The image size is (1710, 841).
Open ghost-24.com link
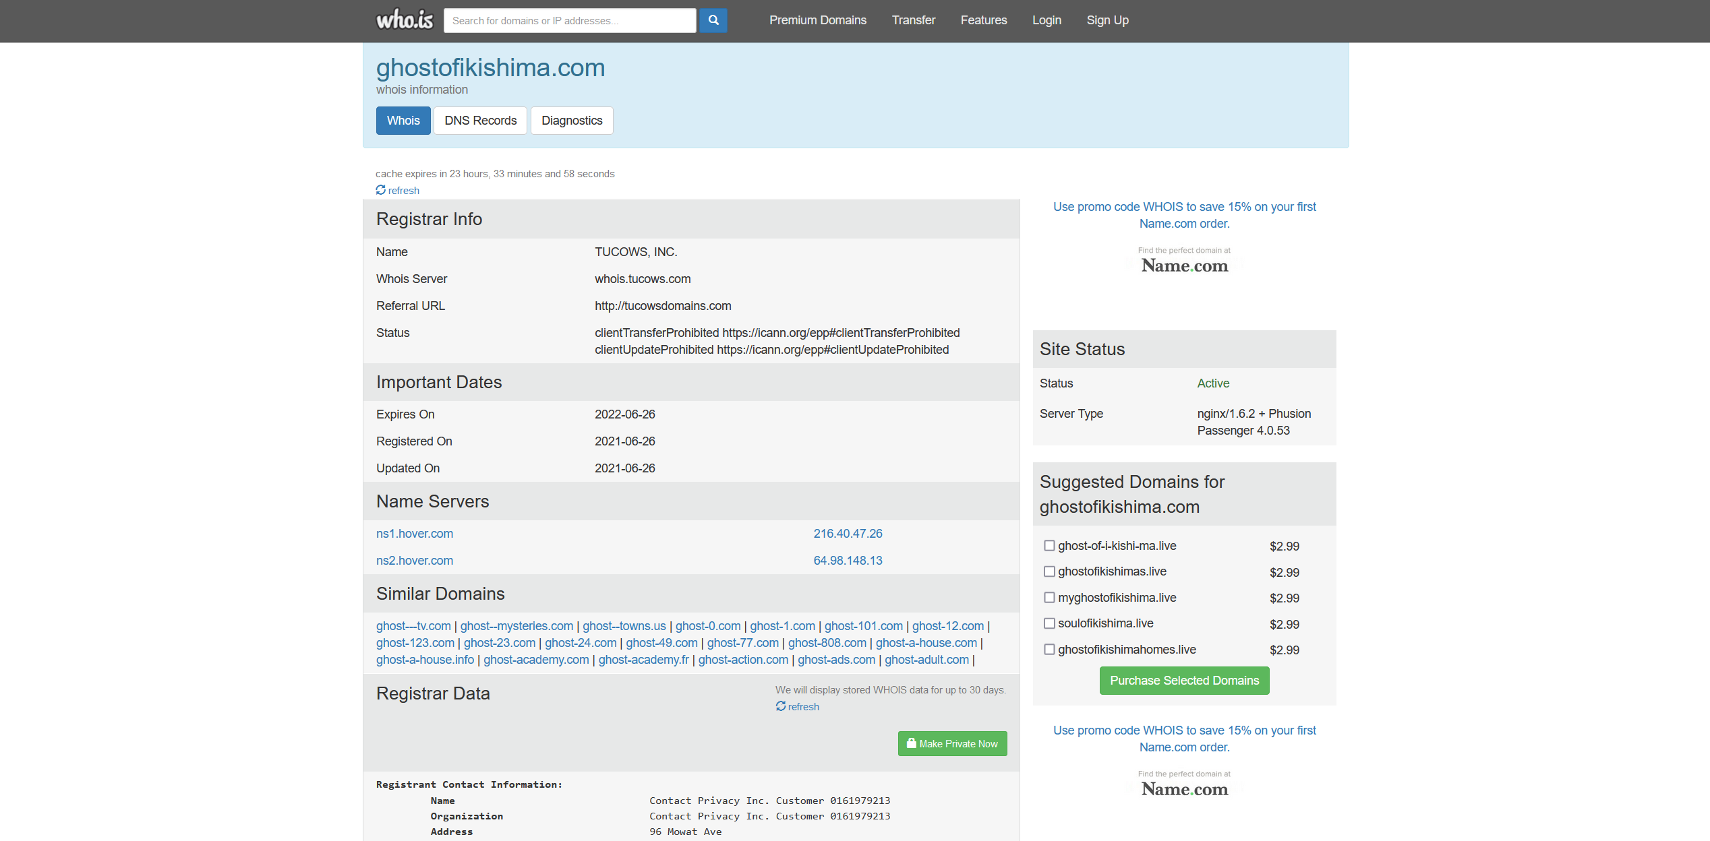click(581, 643)
